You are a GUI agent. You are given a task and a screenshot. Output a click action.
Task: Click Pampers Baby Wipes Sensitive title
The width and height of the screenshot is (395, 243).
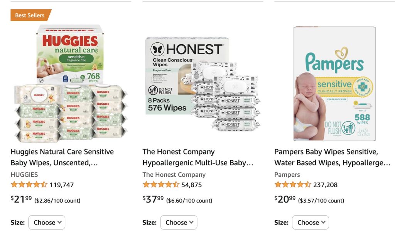pyautogui.click(x=332, y=157)
